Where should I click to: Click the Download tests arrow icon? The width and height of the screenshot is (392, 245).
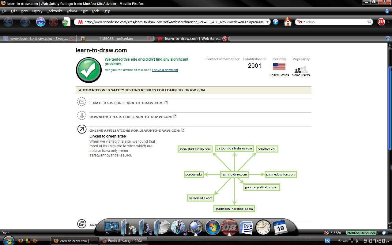point(82,115)
